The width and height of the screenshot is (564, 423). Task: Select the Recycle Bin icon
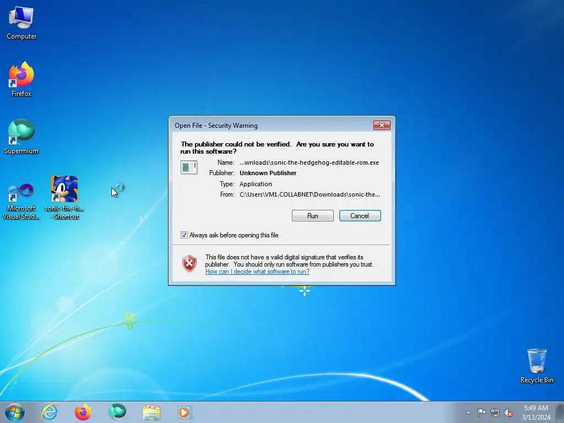coord(536,366)
